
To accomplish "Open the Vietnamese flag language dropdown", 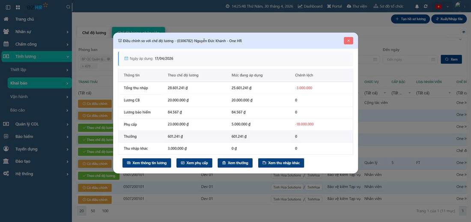I will pos(442,6).
